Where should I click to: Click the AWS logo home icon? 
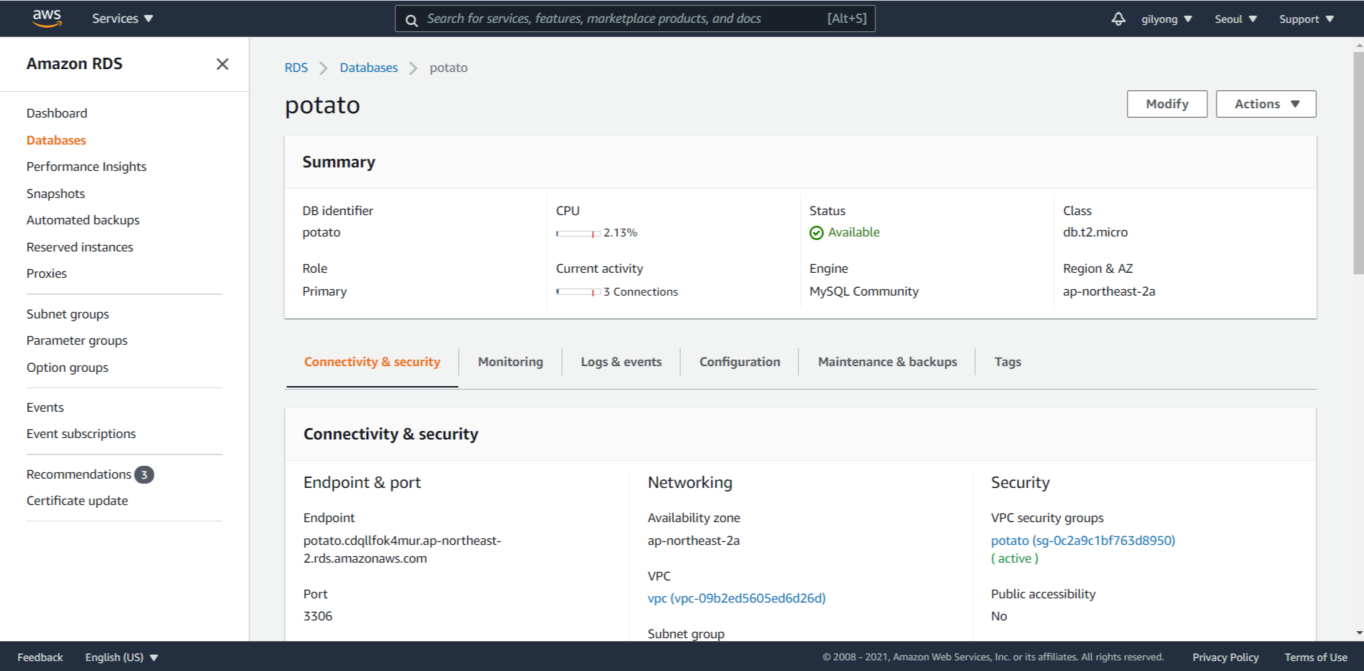[47, 18]
